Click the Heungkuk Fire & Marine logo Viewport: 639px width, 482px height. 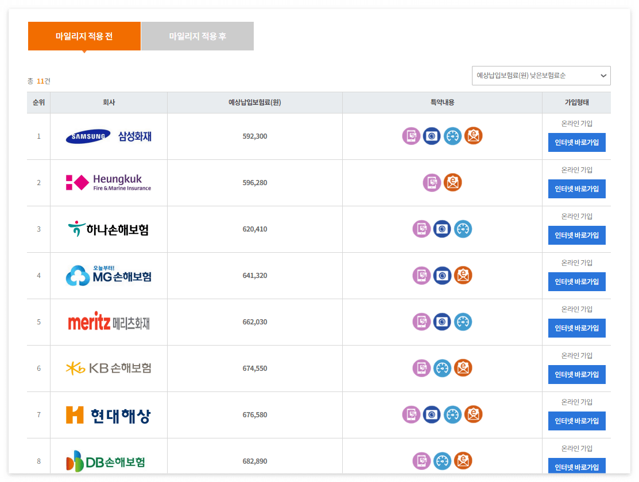tap(109, 183)
